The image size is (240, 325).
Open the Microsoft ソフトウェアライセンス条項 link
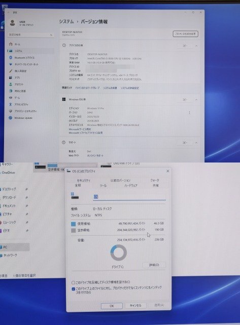pyautogui.click(x=86, y=133)
